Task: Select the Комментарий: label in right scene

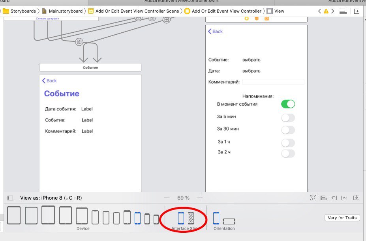Action: pos(224,82)
